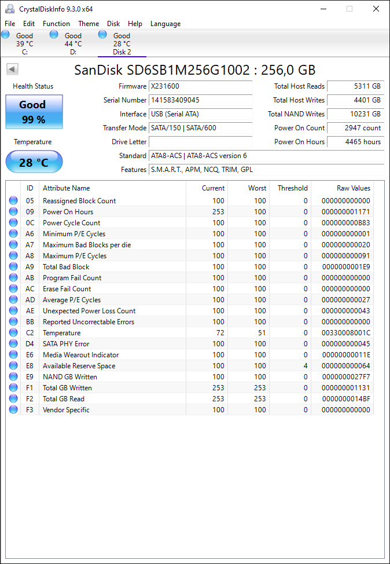The width and height of the screenshot is (390, 564).
Task: Click the Total NAND Writes value 10231 GB
Action: (355, 114)
